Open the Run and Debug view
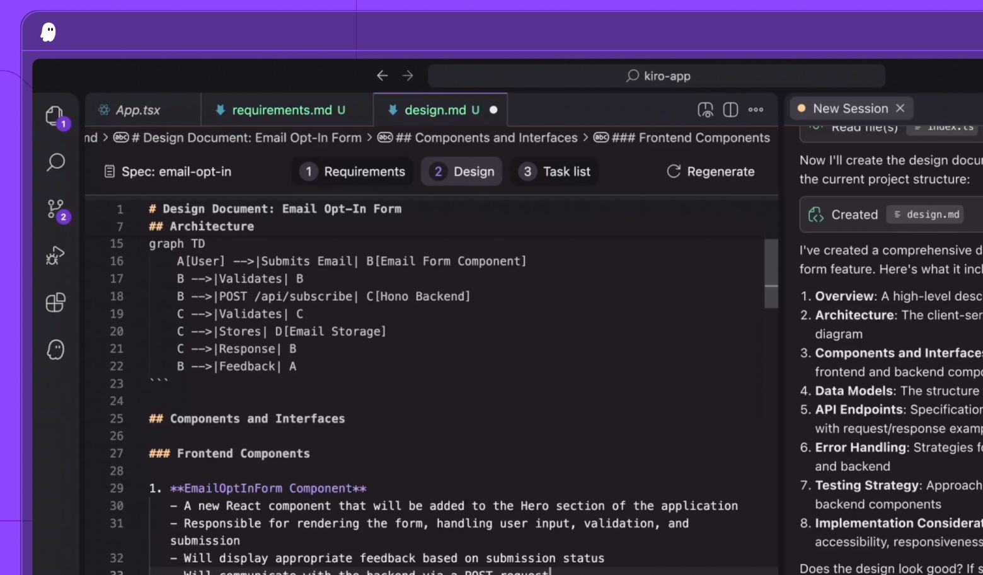 click(x=55, y=256)
